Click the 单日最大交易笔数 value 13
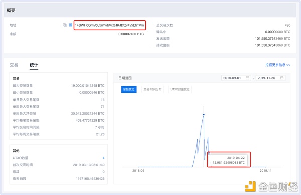301x195 pixels. (x=103, y=100)
